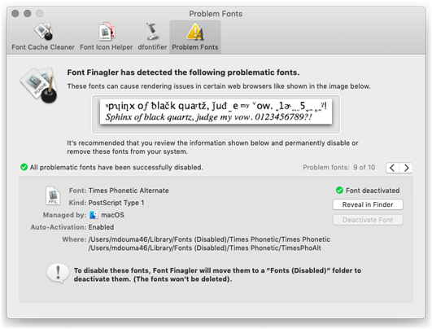432x329 pixels.
Task: Click the macOS Finder icon
Action: point(94,215)
